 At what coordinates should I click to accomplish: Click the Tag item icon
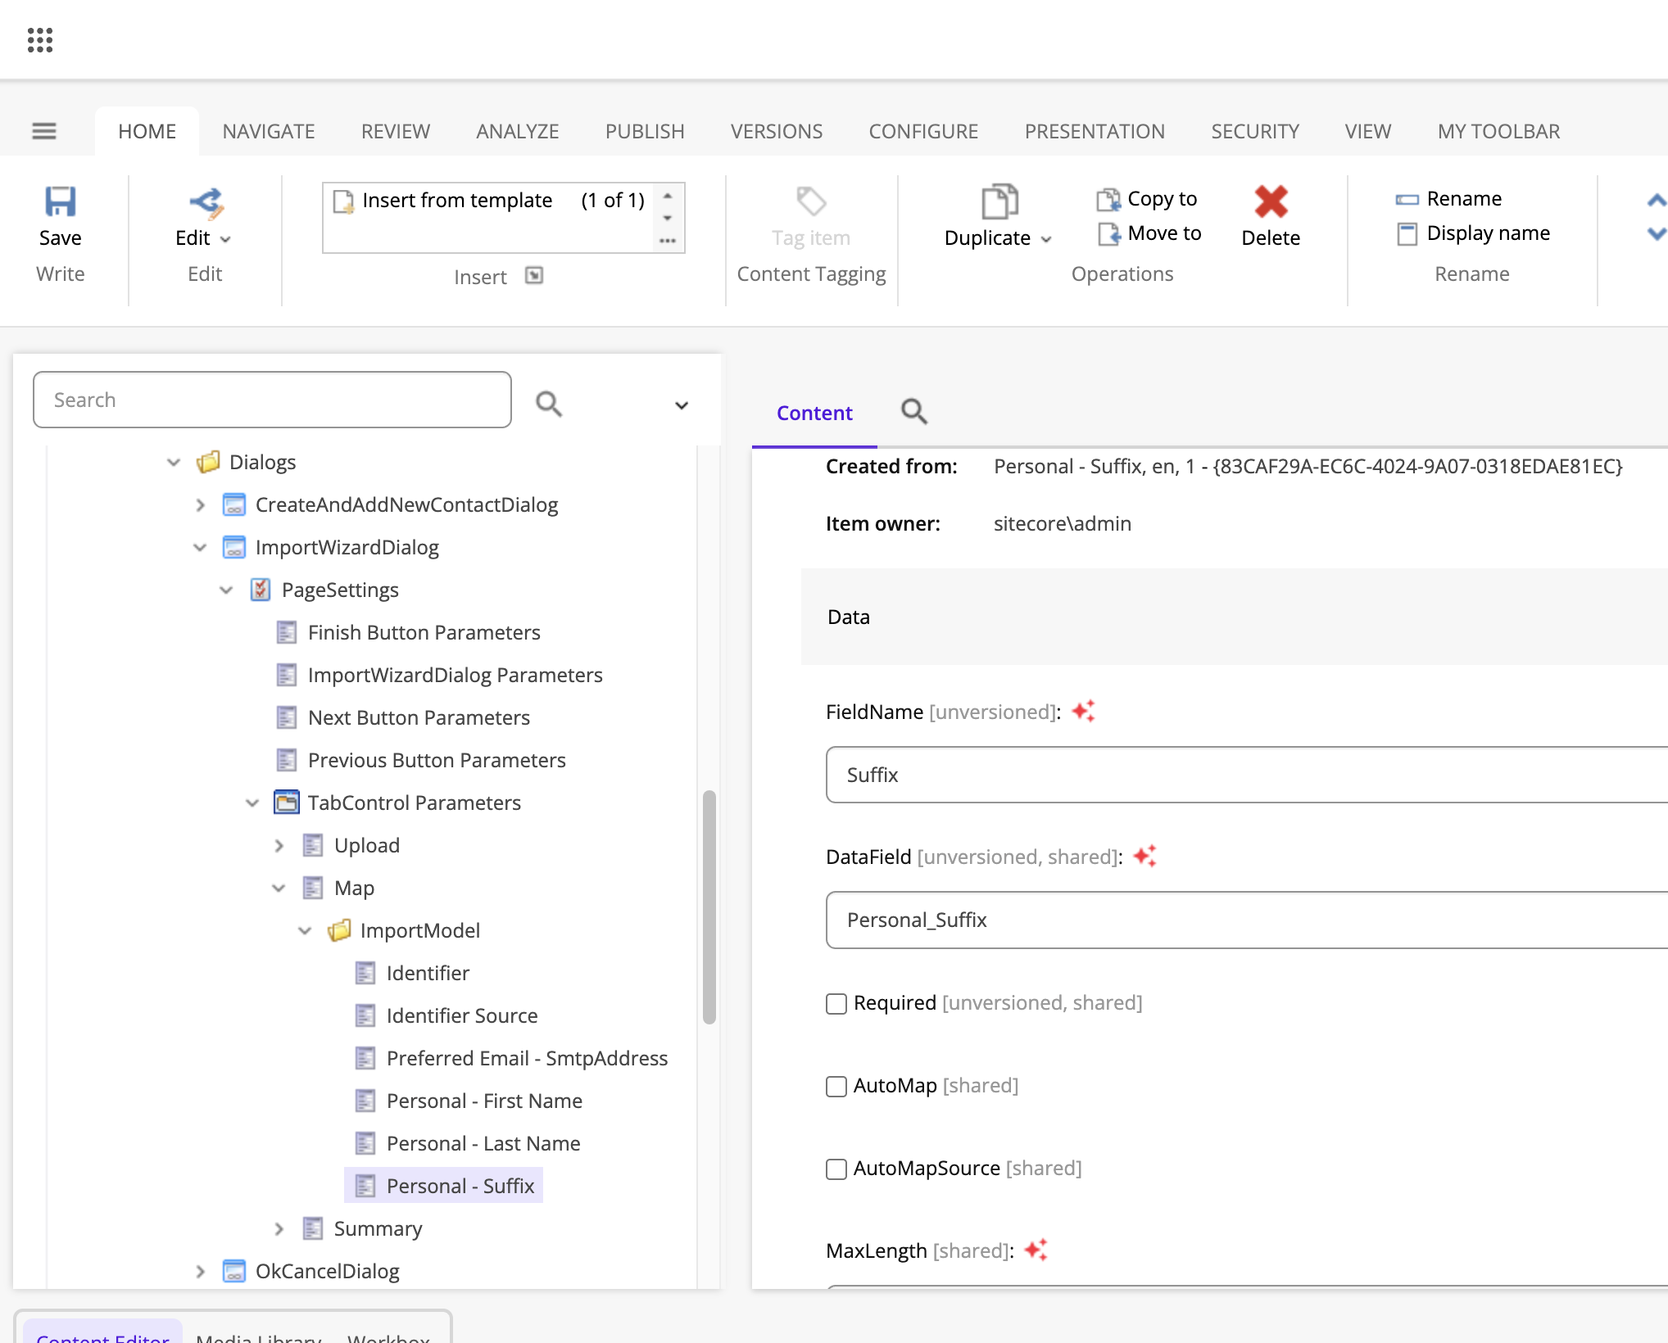point(811,201)
